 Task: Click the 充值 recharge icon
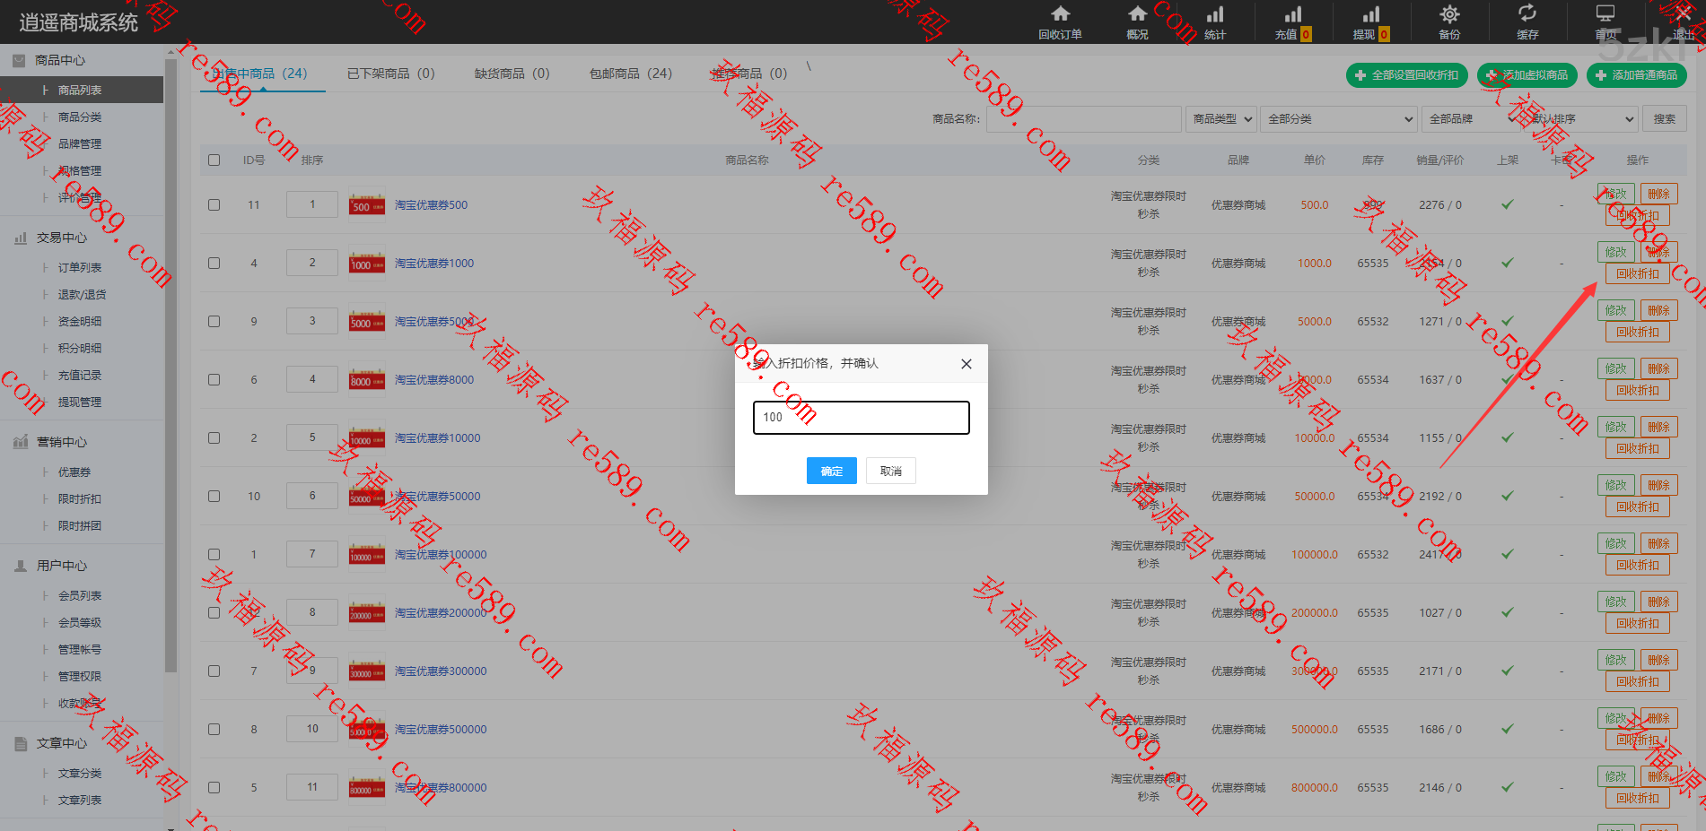1292,15
